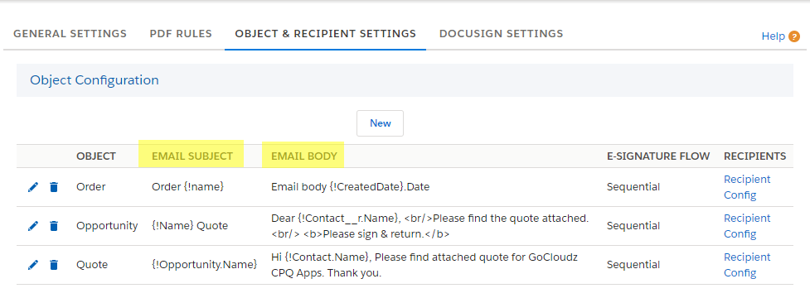Viewport: 810px width, 298px height.
Task: Open Recipient Config for the Order row
Action: click(747, 187)
